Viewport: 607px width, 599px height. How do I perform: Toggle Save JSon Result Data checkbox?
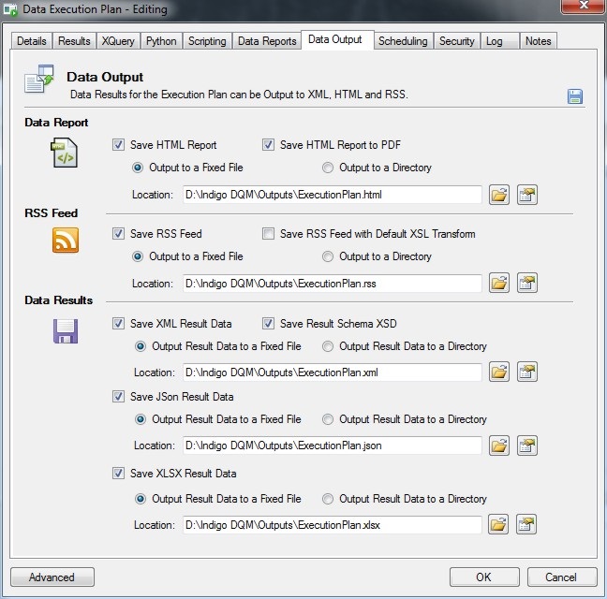[x=119, y=397]
